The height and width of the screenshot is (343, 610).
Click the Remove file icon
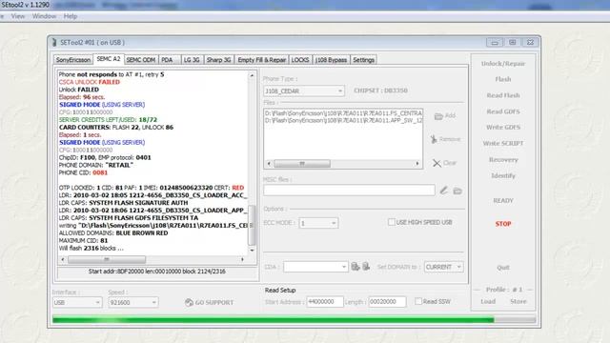(434, 139)
